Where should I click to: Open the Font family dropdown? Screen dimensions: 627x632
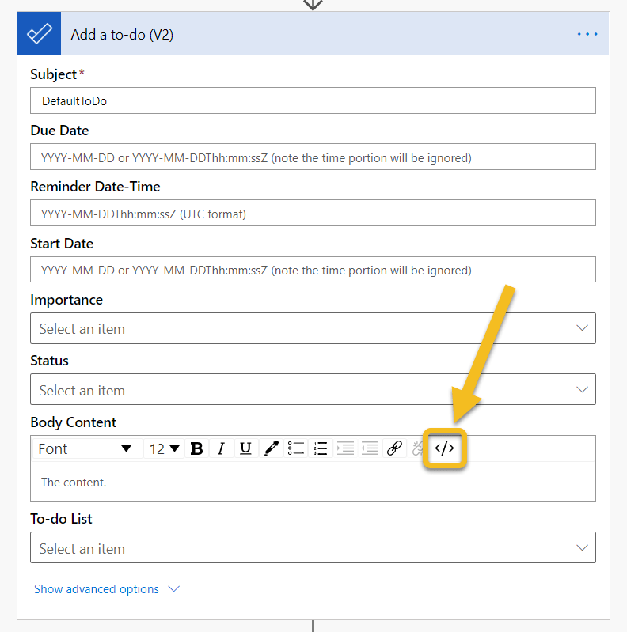click(85, 448)
